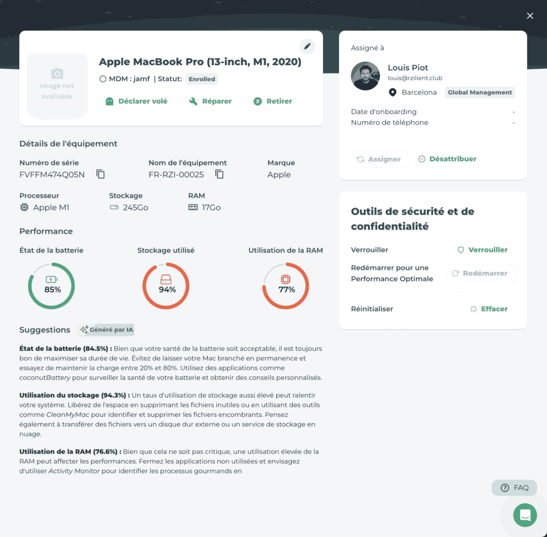Open the FAQ help button
Screen dimensions: 547x537
(514, 487)
